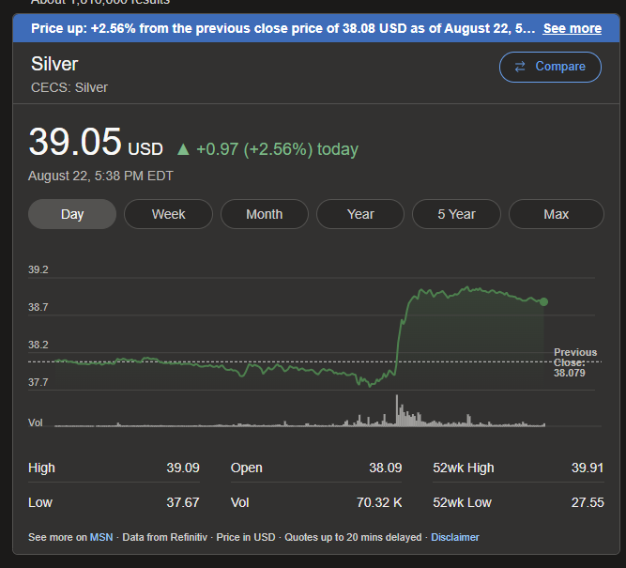
Task: Click the Vol label beside volume bars
Action: click(35, 422)
